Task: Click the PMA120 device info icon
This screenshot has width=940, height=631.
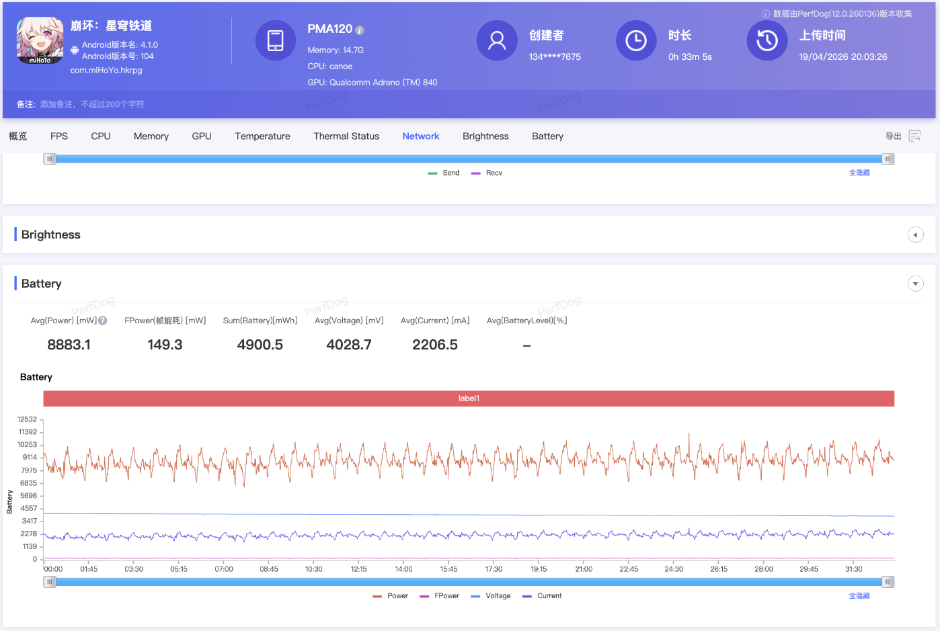Action: [x=360, y=30]
